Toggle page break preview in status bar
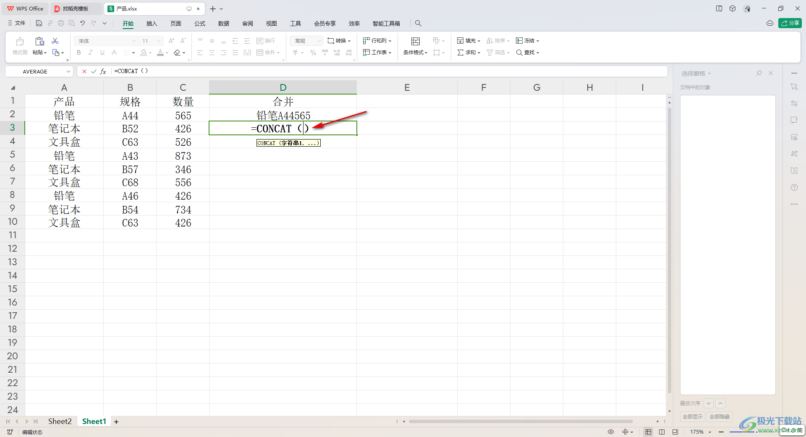The image size is (806, 437). 675,432
